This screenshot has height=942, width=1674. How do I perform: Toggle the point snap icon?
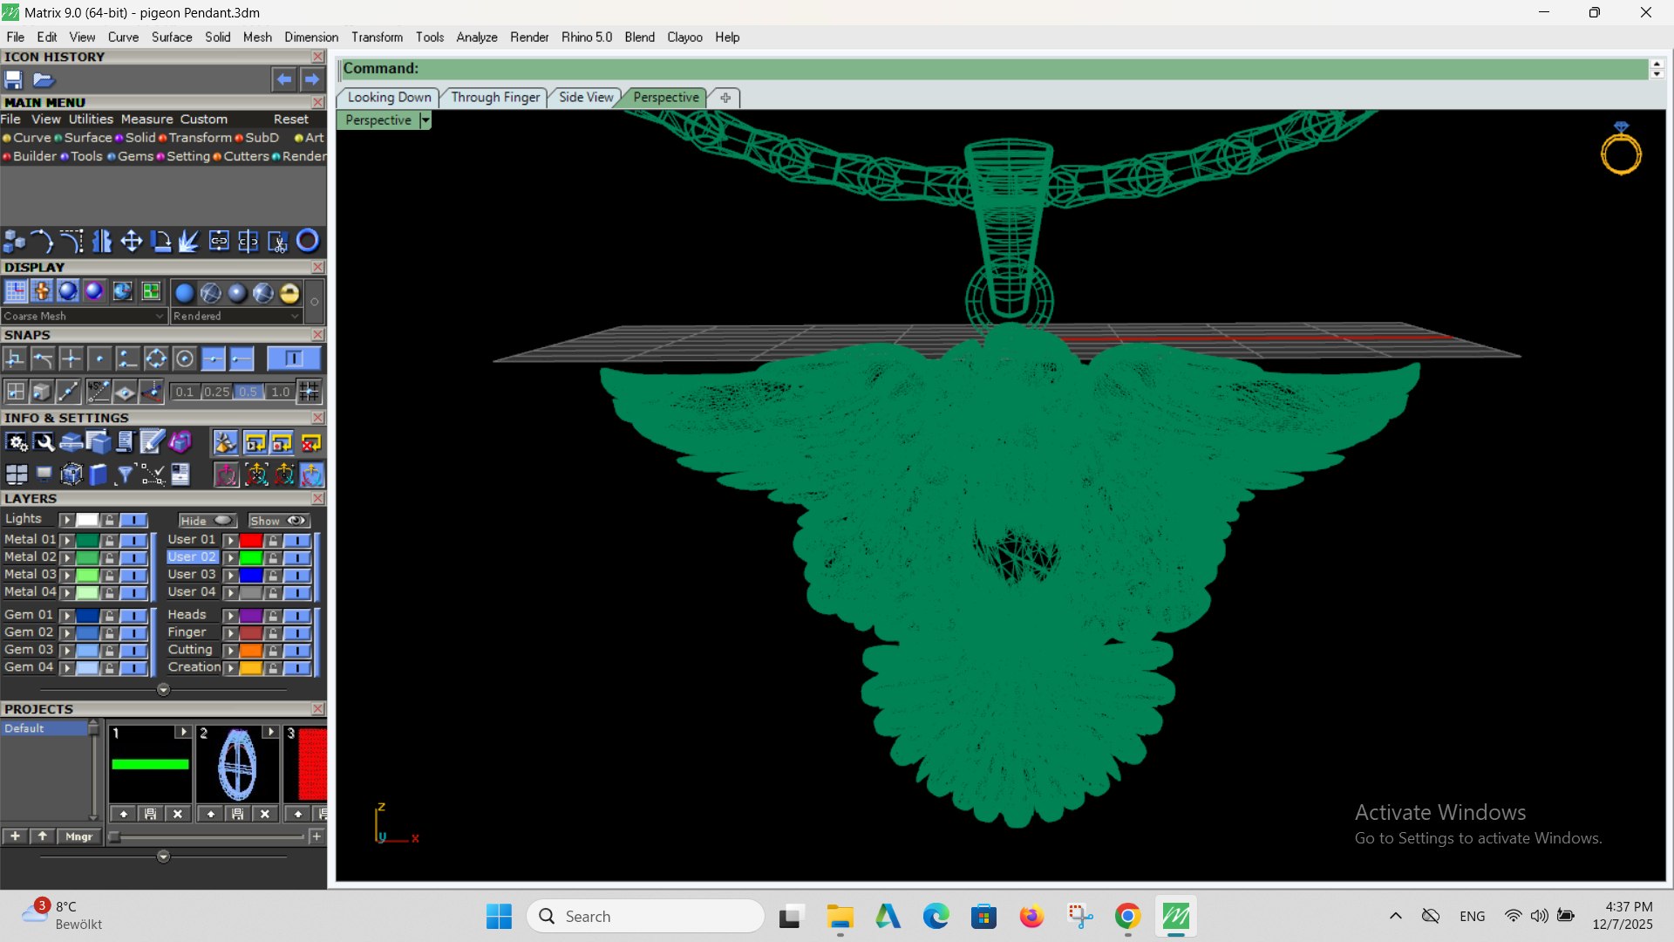tap(99, 358)
